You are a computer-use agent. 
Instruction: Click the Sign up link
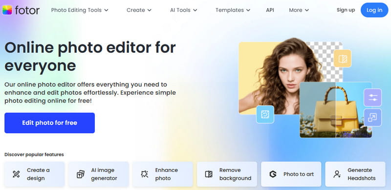click(x=346, y=10)
